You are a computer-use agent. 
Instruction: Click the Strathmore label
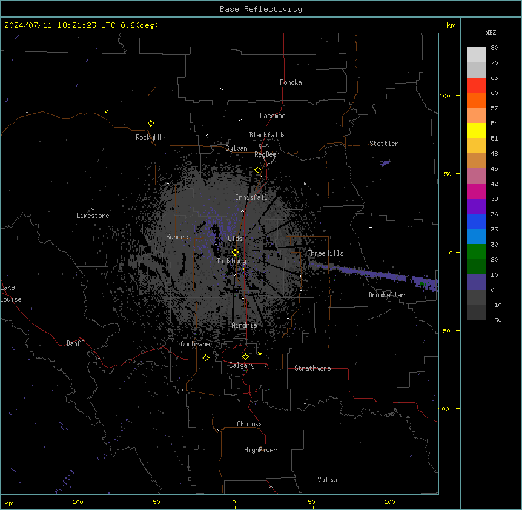tap(312, 368)
